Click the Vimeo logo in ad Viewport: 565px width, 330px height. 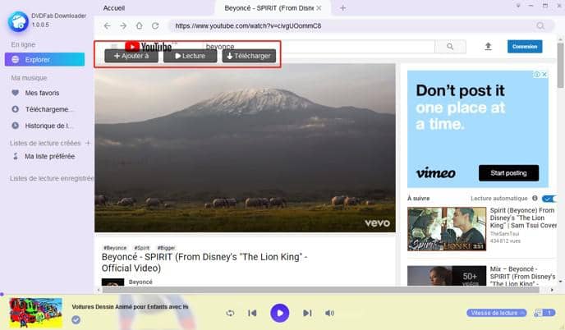click(436, 173)
